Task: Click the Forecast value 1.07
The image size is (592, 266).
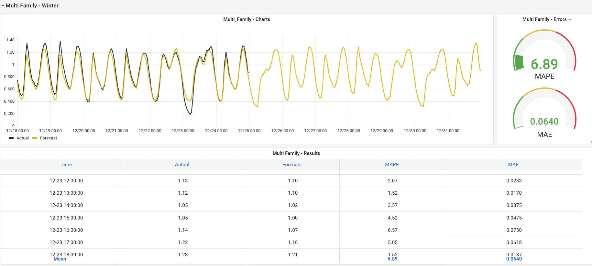Action: tap(293, 230)
